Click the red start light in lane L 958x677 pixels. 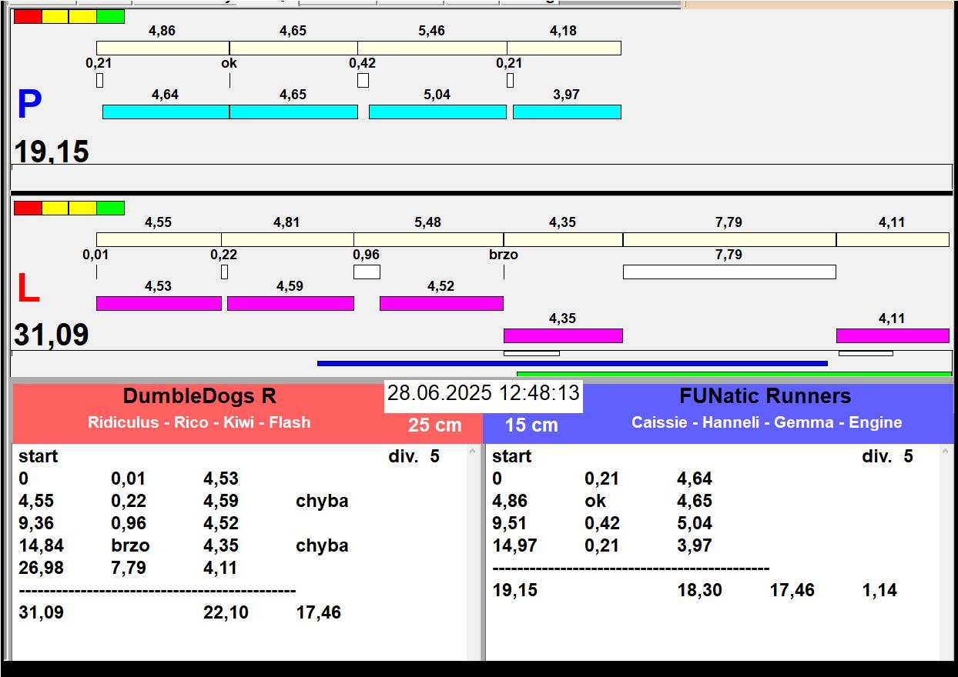point(28,208)
